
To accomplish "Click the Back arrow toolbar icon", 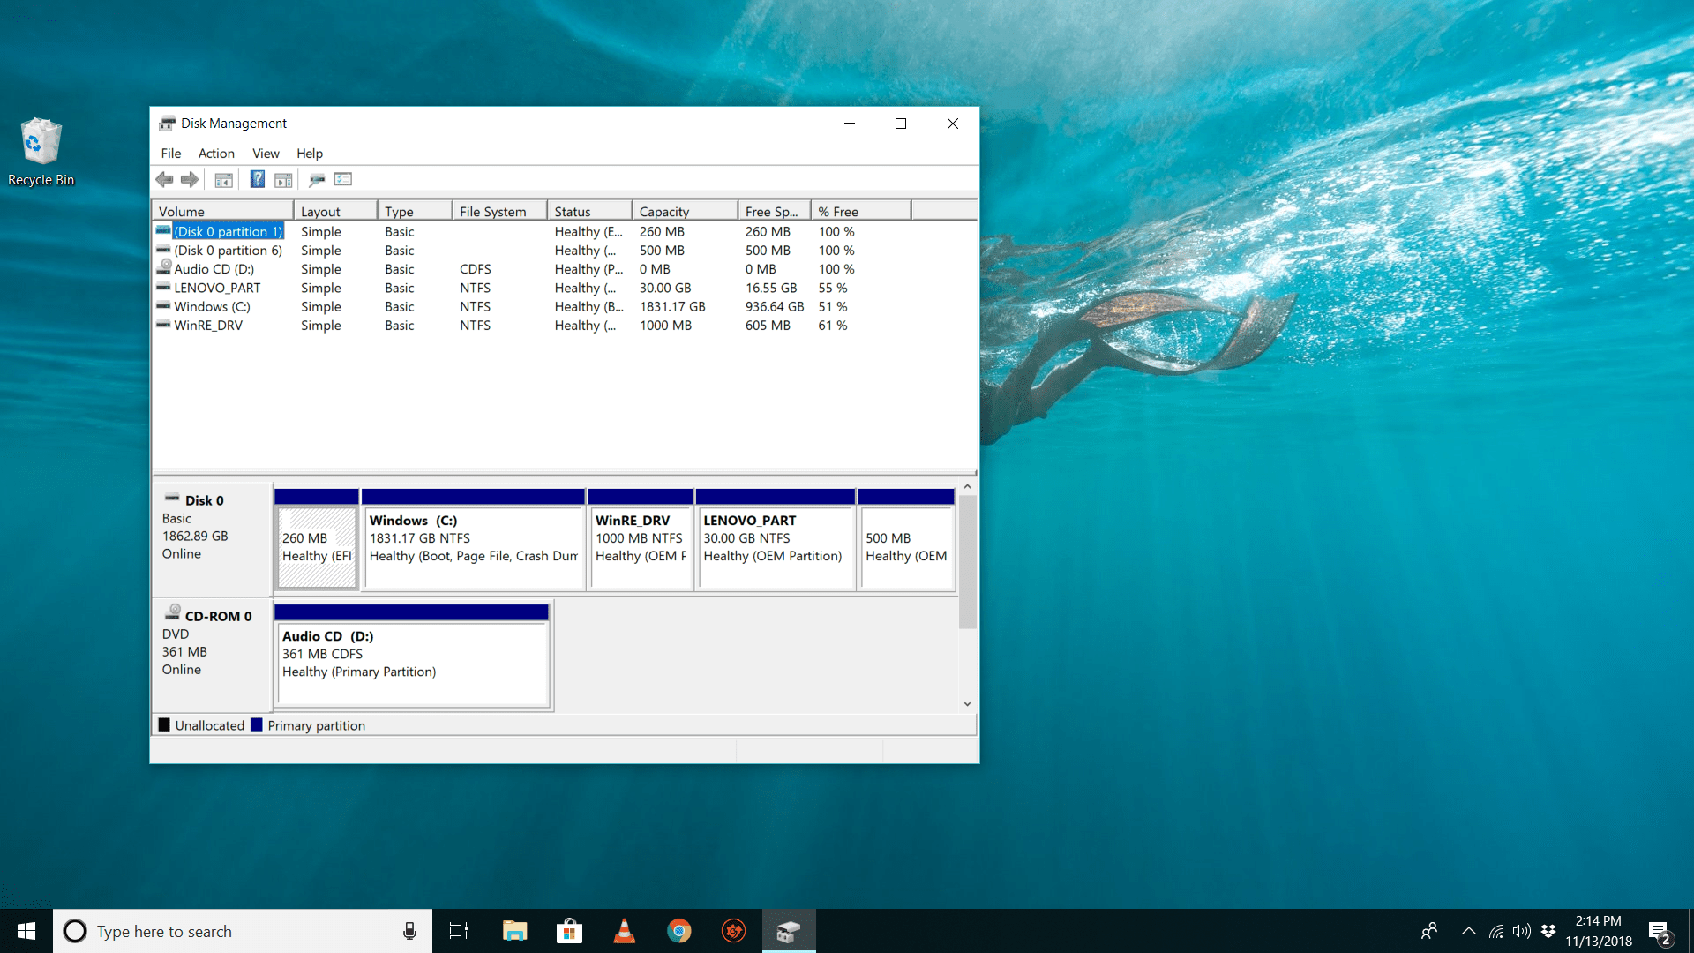I will 164,180.
